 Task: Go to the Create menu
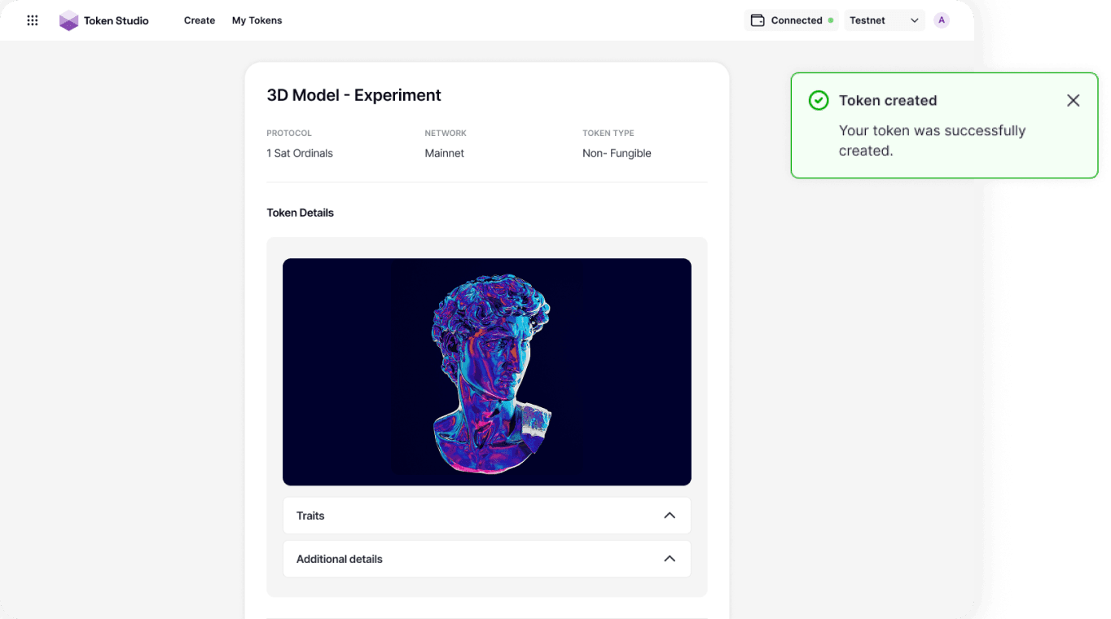[200, 20]
